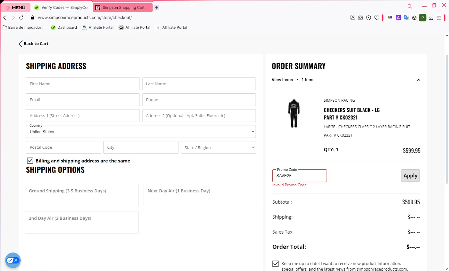
Task: Open the State / Region dropdown
Action: (219, 147)
